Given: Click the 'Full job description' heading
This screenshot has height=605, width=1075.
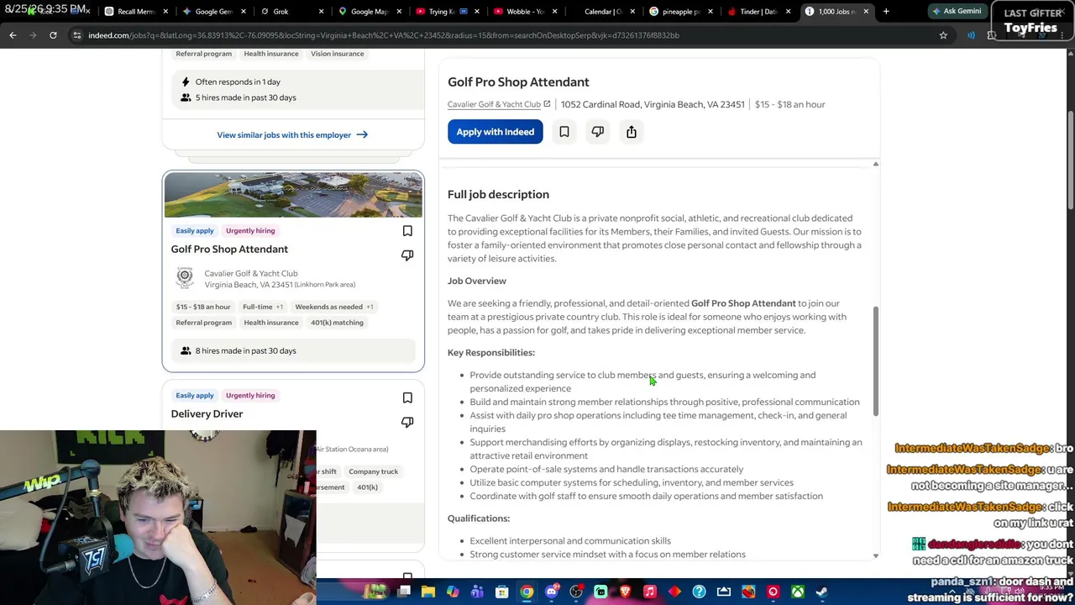Looking at the screenshot, I should coord(498,194).
